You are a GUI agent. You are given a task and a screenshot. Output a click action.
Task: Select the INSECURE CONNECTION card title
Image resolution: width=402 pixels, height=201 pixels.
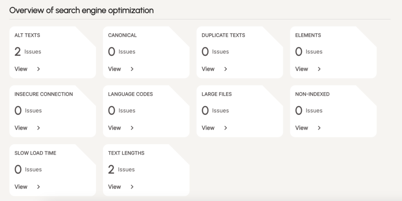pos(44,94)
